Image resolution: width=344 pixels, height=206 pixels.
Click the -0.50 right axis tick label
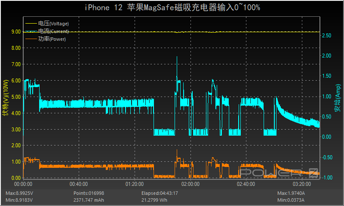tap(327, 157)
